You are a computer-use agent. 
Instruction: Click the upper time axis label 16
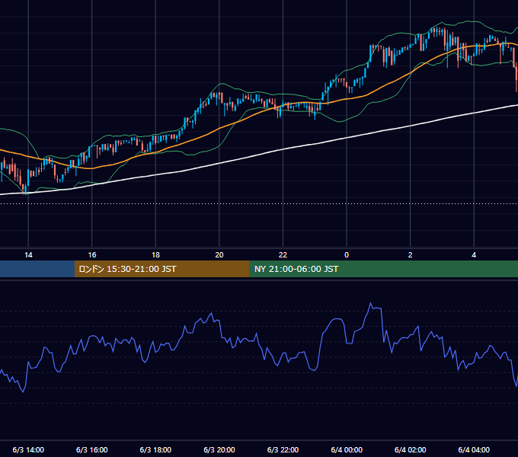(x=92, y=255)
